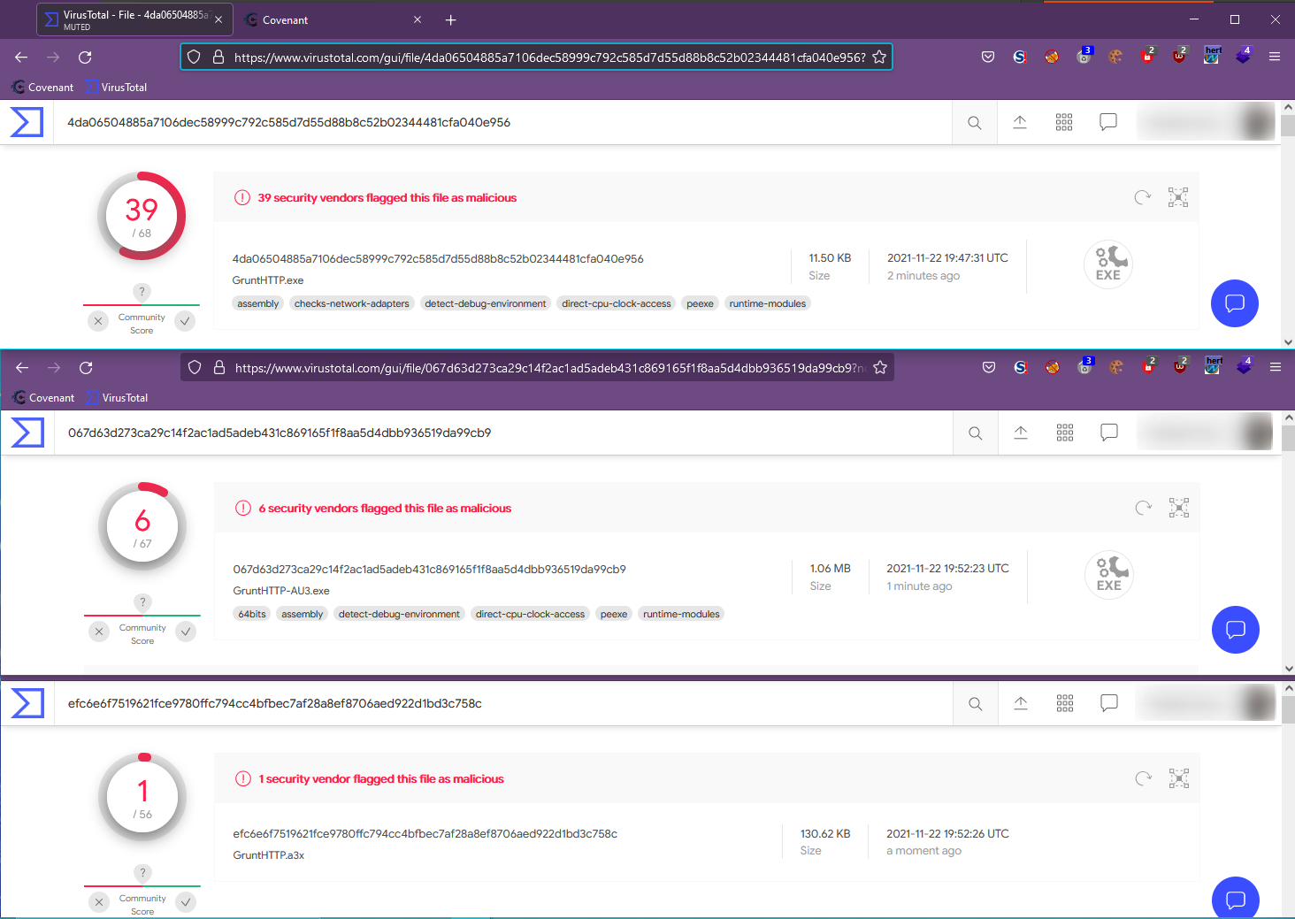Open comments icon in bottom VirusTotal header
The image size is (1295, 919).
[1109, 703]
